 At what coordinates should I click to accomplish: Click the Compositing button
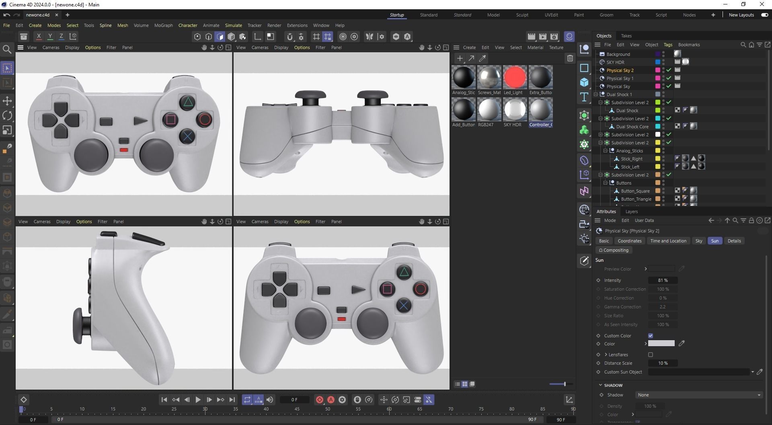point(614,250)
